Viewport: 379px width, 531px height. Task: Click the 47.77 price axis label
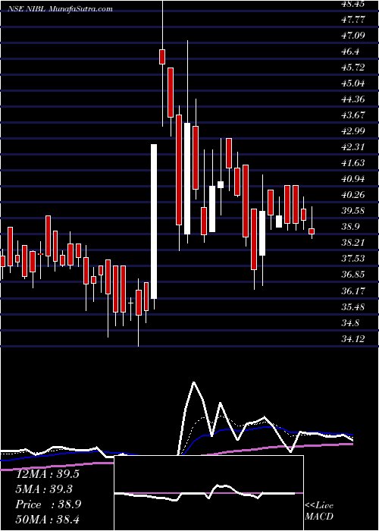(353, 19)
